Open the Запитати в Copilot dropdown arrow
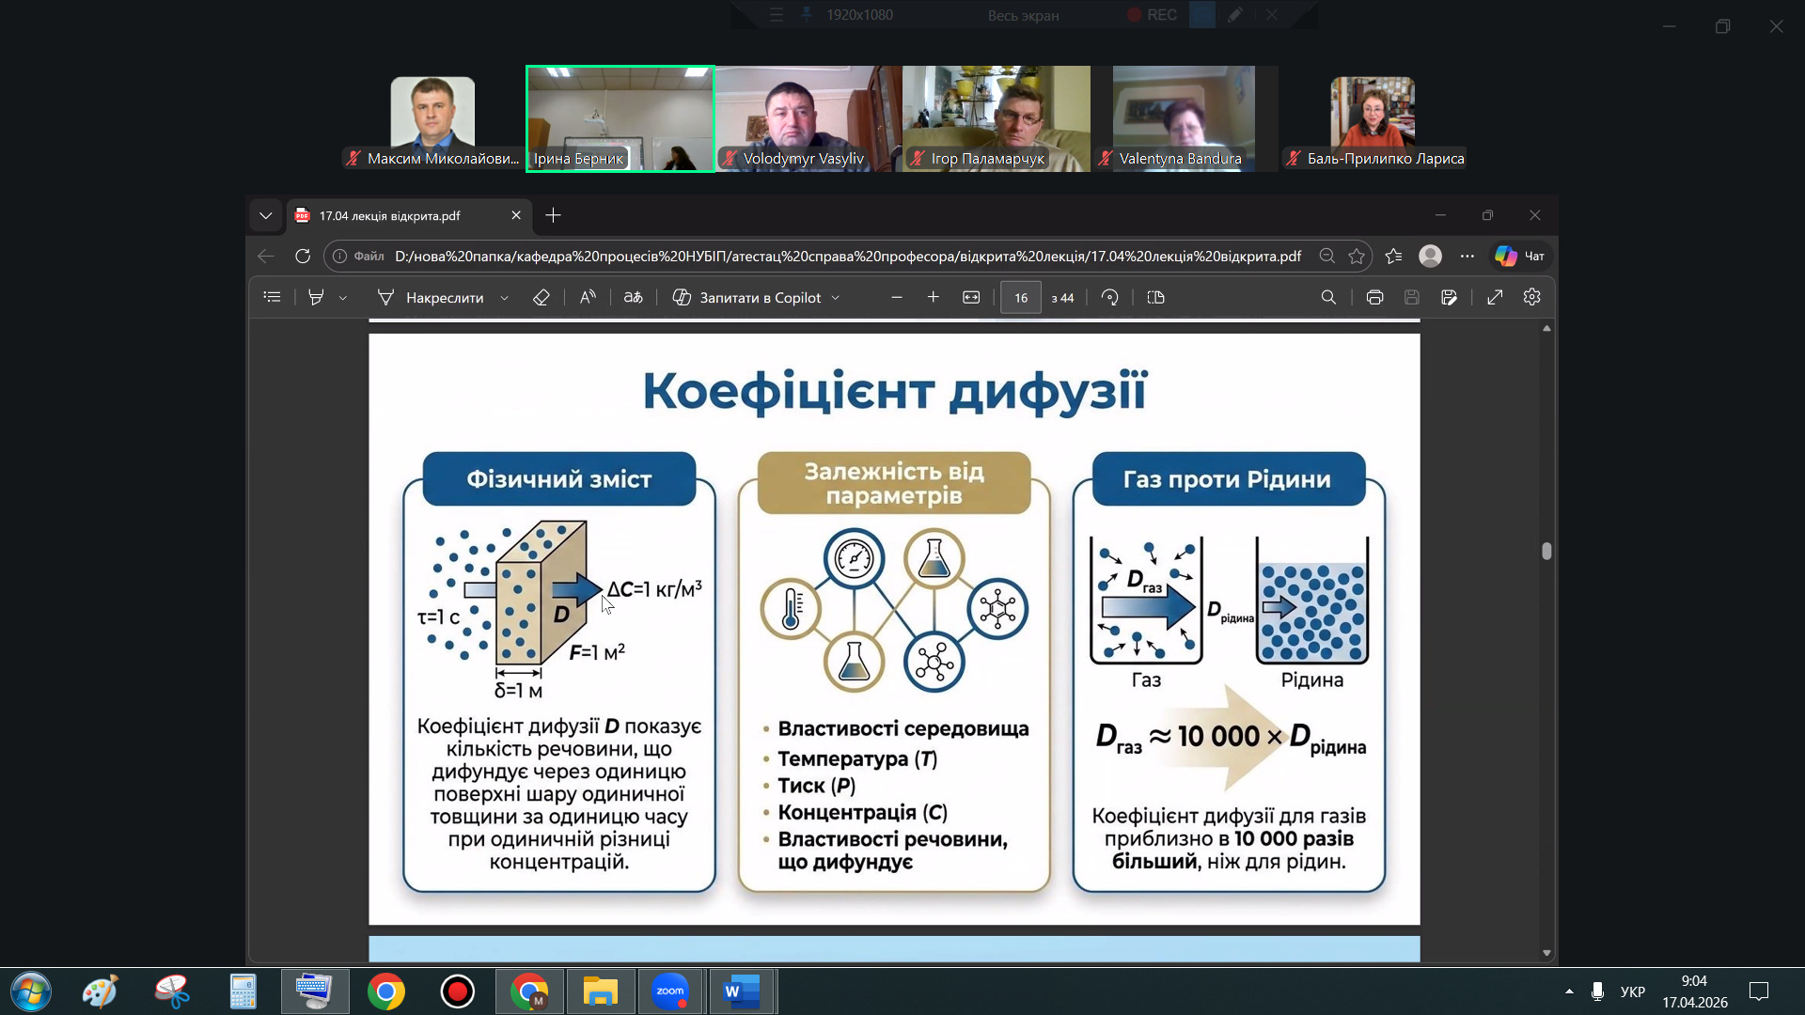 [836, 298]
